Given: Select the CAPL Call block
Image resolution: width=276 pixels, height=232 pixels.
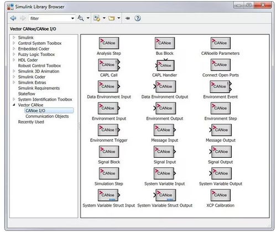Looking at the screenshot, I should (109, 65).
